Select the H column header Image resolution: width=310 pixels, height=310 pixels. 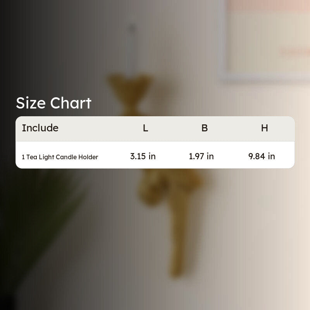pos(265,128)
